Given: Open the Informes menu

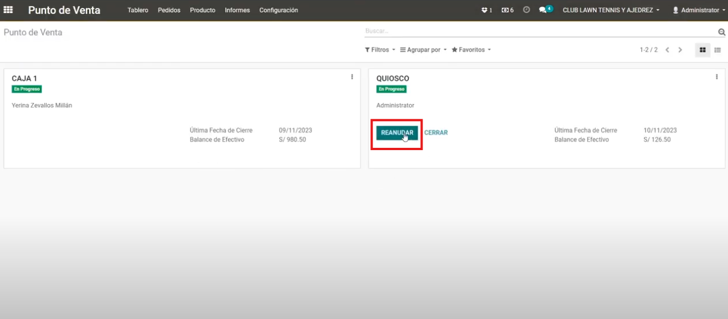Looking at the screenshot, I should pos(237,10).
